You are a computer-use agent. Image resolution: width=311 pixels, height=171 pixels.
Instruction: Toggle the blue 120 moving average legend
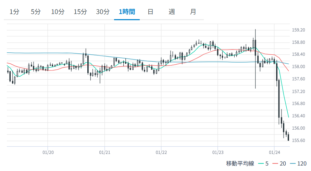298,163
